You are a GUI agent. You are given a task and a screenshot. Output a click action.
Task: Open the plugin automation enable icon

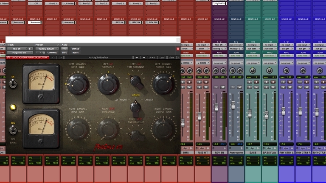[65, 49]
